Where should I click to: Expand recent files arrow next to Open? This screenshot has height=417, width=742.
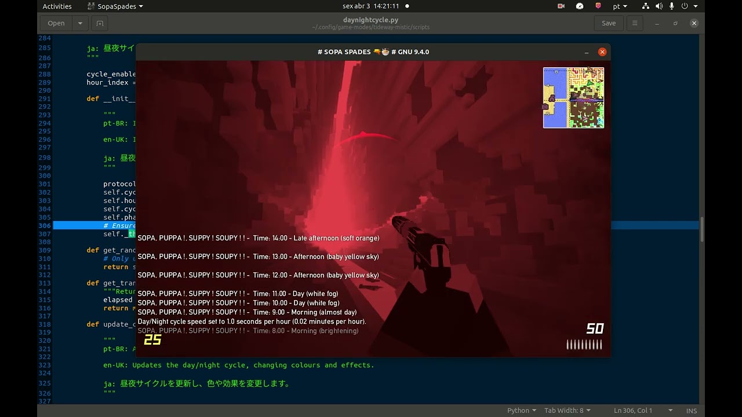click(x=80, y=23)
